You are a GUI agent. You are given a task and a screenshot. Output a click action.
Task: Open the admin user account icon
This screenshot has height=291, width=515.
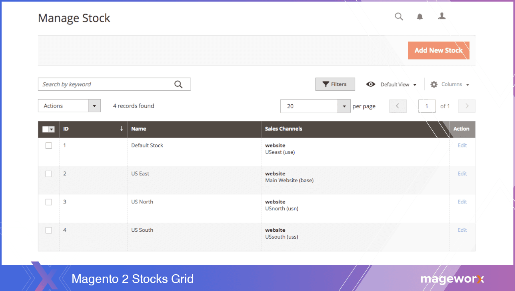click(x=442, y=16)
